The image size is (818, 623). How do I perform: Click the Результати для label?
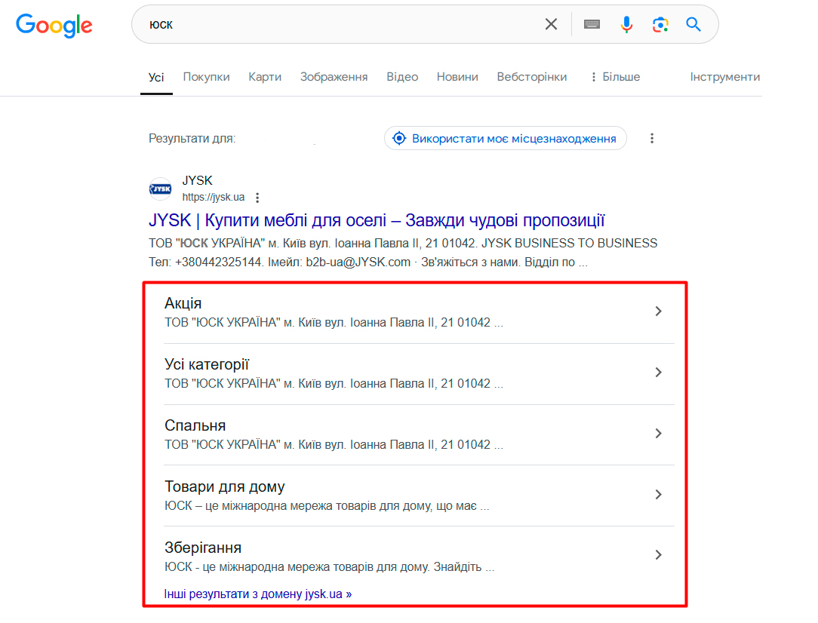192,139
